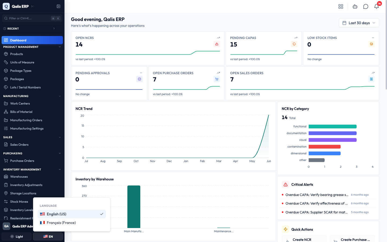Click the Main Manufacturing warehouse bar

(134, 207)
